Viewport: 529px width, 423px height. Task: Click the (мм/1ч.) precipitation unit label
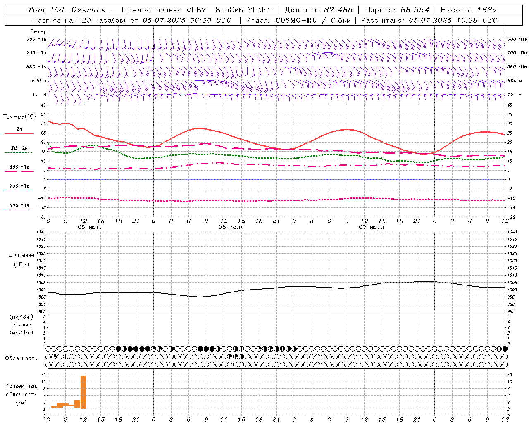pyautogui.click(x=21, y=333)
